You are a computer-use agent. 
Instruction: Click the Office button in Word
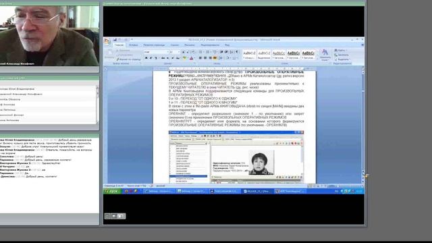(x=107, y=42)
